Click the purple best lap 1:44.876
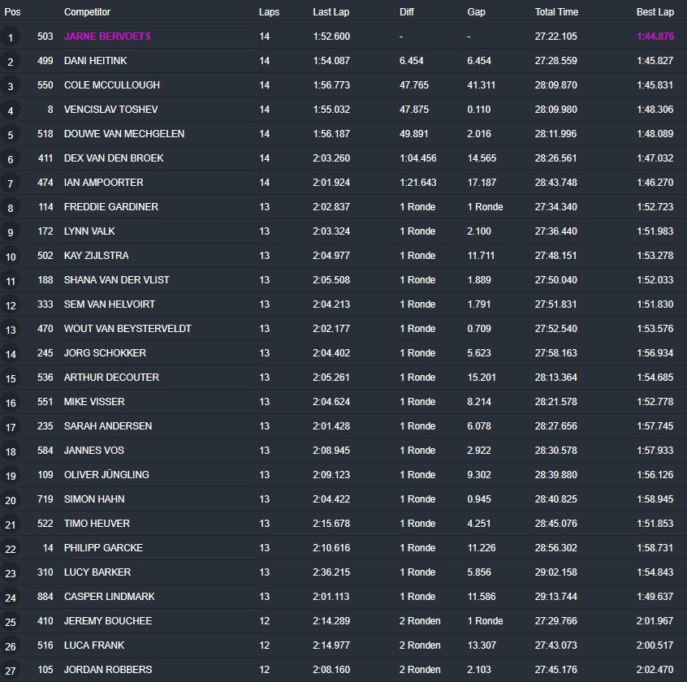 (x=655, y=37)
